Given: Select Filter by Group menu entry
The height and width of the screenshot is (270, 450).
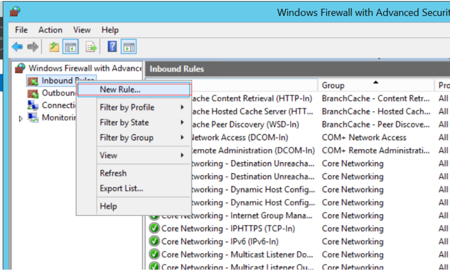Looking at the screenshot, I should point(134,138).
